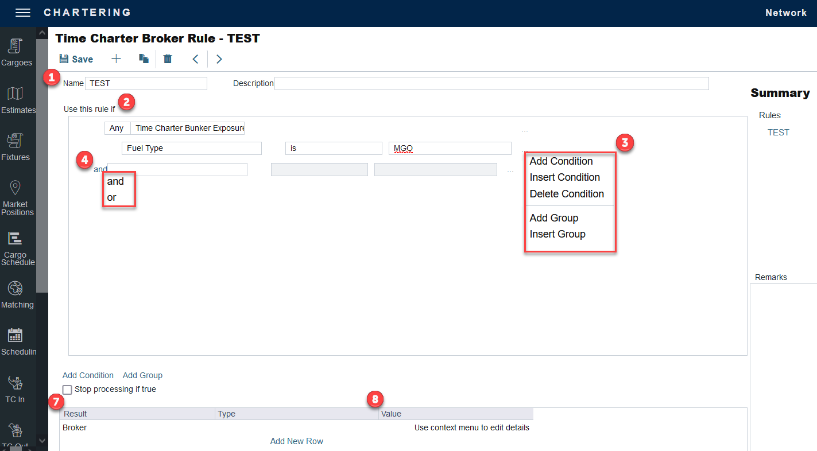
Task: Enable Stop processing if true checkbox
Action: [x=68, y=390]
